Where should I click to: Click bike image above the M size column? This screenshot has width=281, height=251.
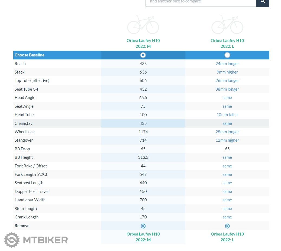coord(143,25)
